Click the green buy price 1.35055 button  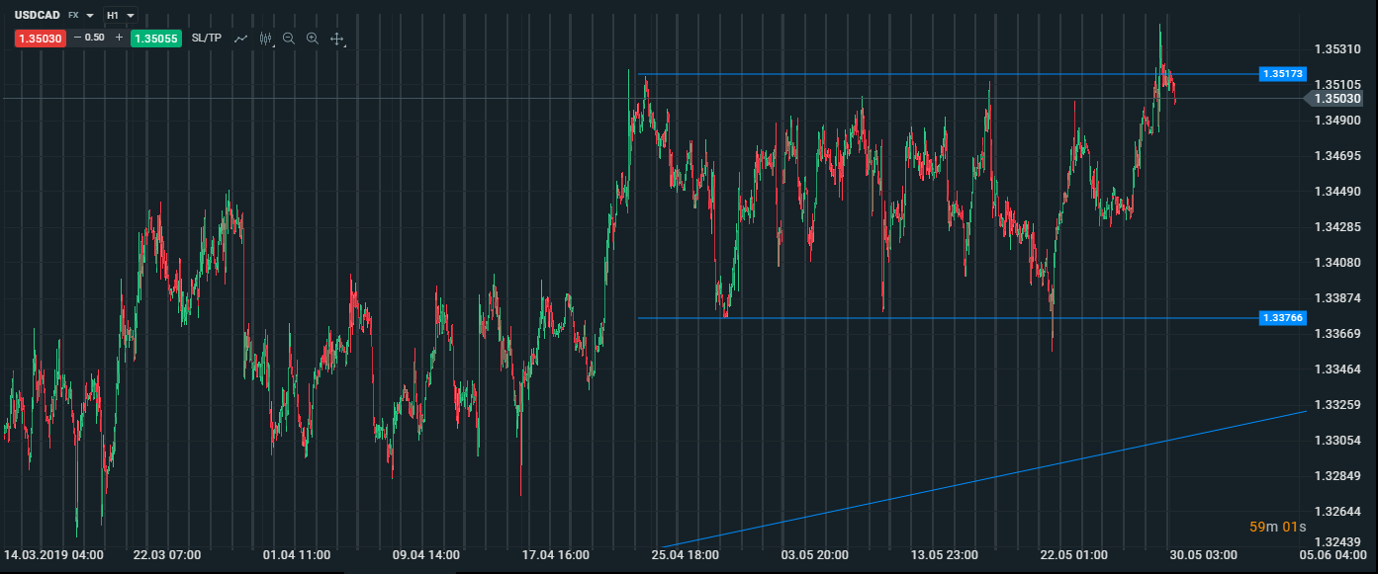[155, 39]
